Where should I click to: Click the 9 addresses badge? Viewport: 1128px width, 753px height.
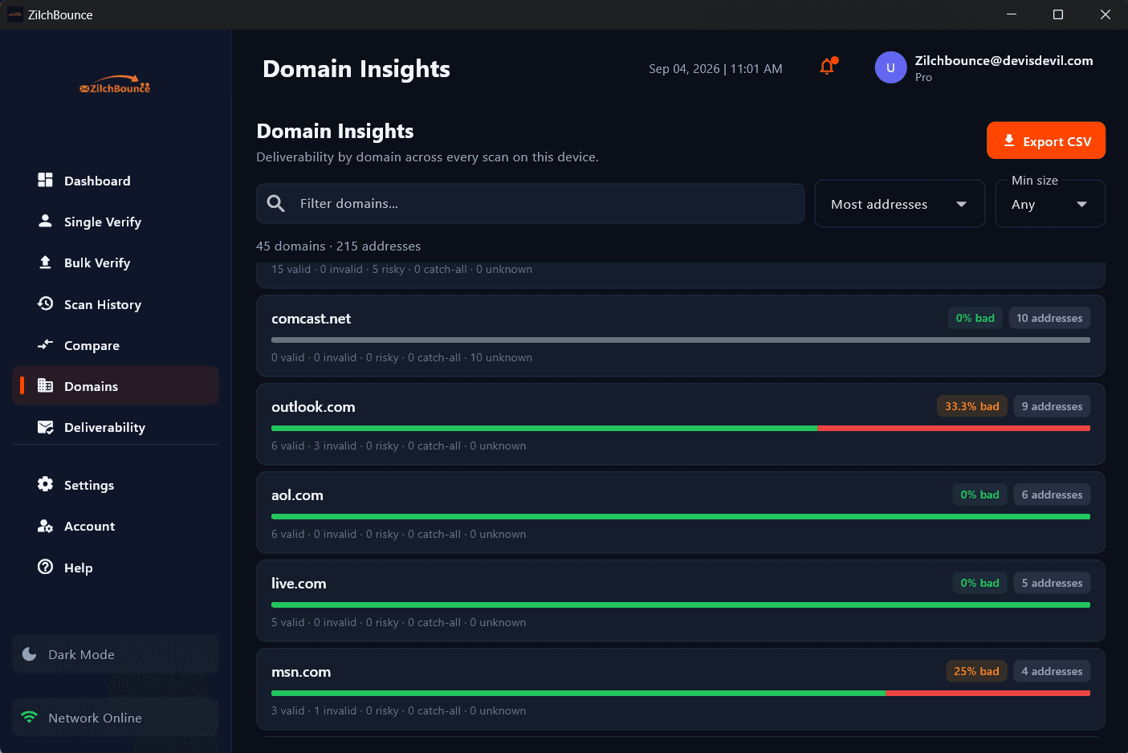(x=1052, y=406)
